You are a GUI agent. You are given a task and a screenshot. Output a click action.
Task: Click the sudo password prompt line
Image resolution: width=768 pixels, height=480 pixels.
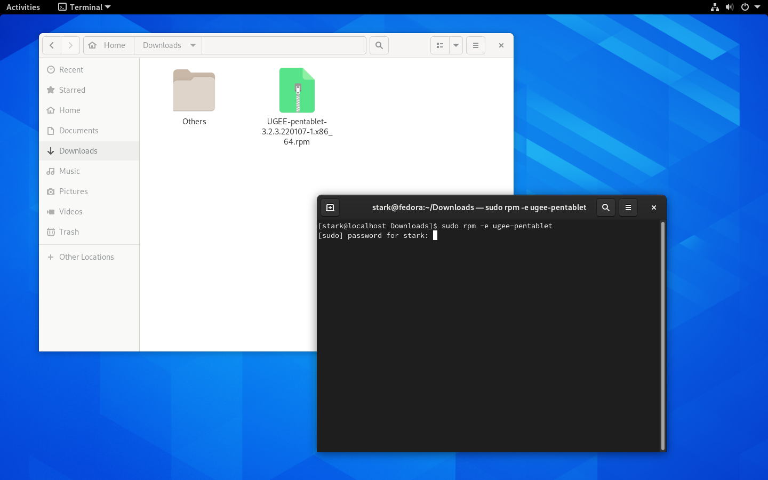tap(378, 236)
